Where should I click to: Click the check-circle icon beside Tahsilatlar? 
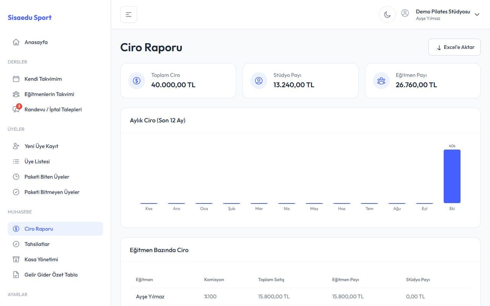[x=16, y=244]
